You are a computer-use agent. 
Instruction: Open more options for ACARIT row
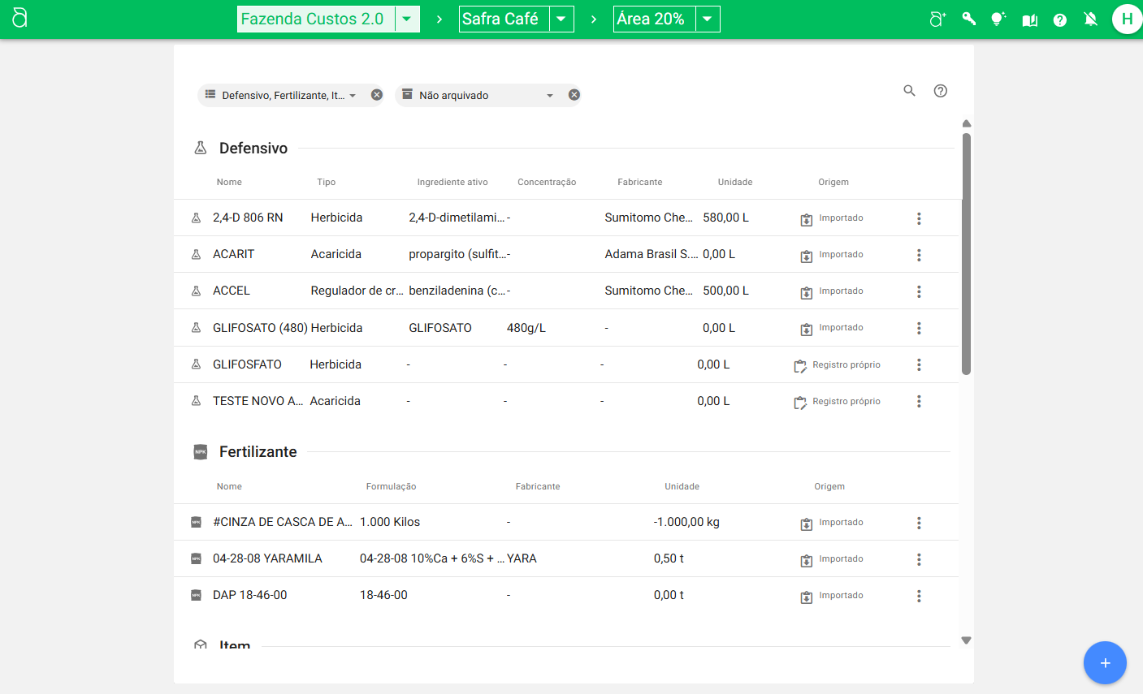(x=919, y=255)
